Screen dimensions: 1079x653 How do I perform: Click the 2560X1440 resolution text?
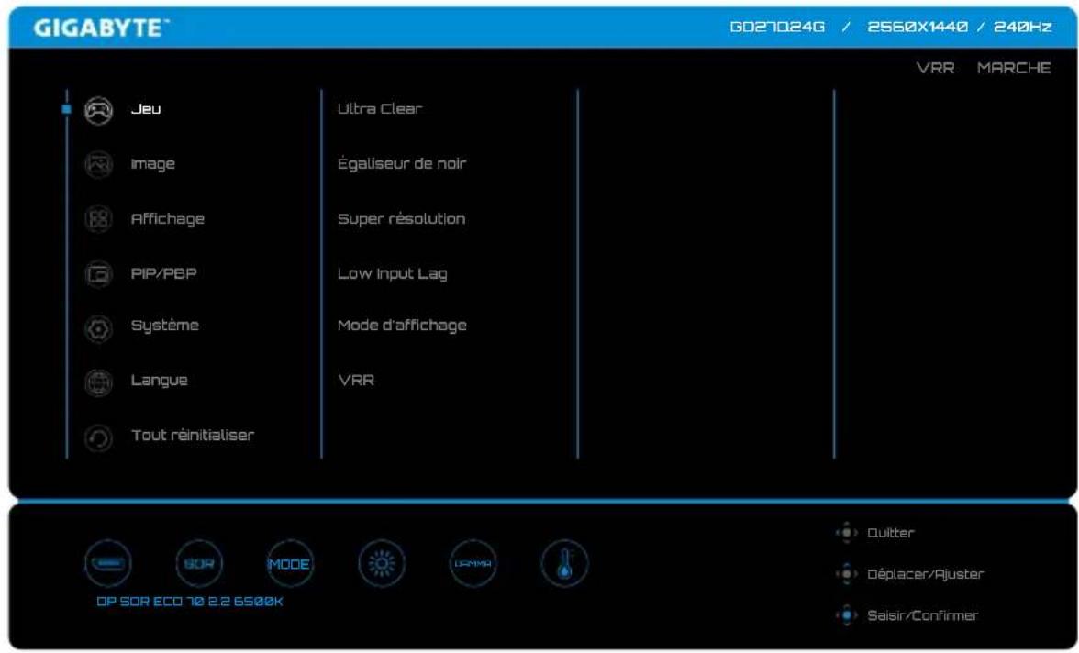pyautogui.click(x=918, y=27)
